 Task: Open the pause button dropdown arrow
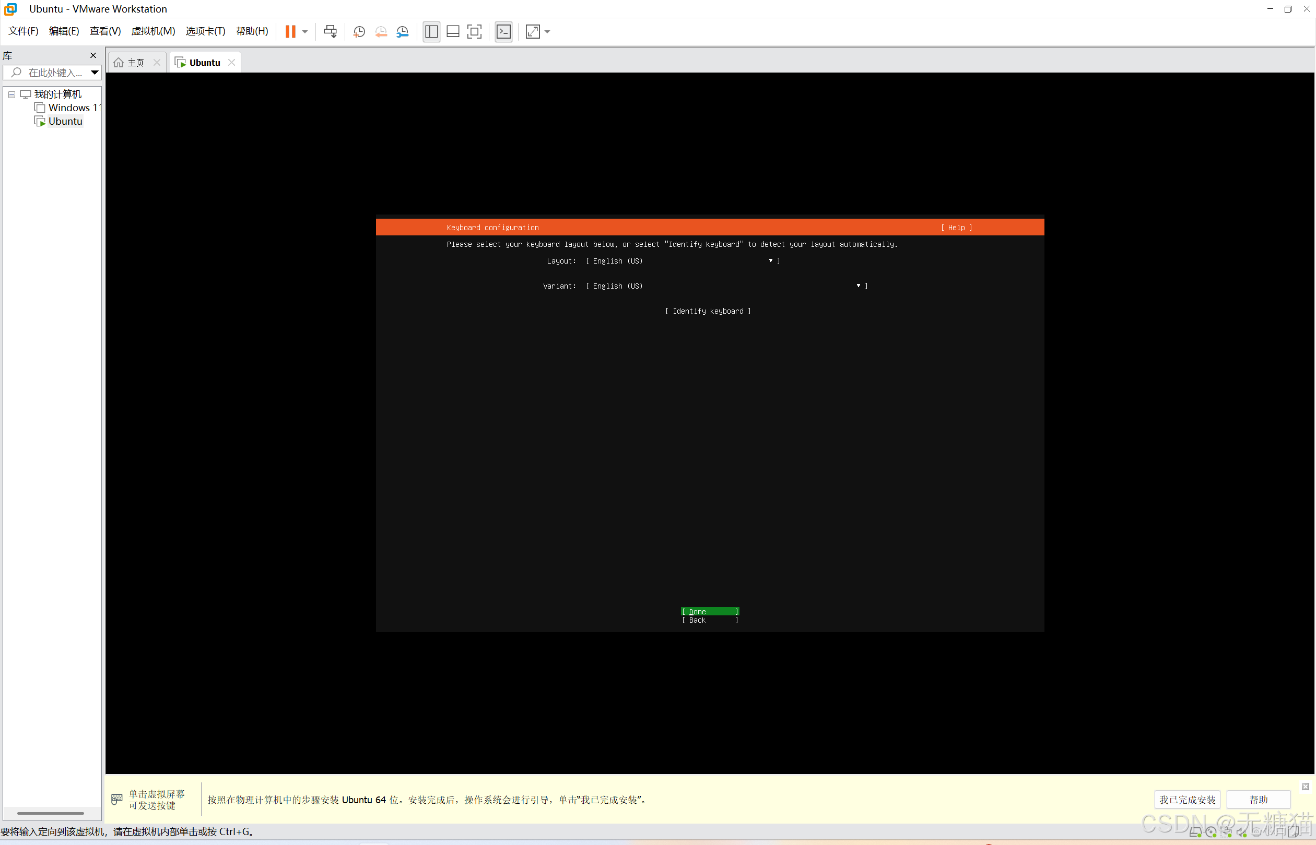tap(304, 32)
